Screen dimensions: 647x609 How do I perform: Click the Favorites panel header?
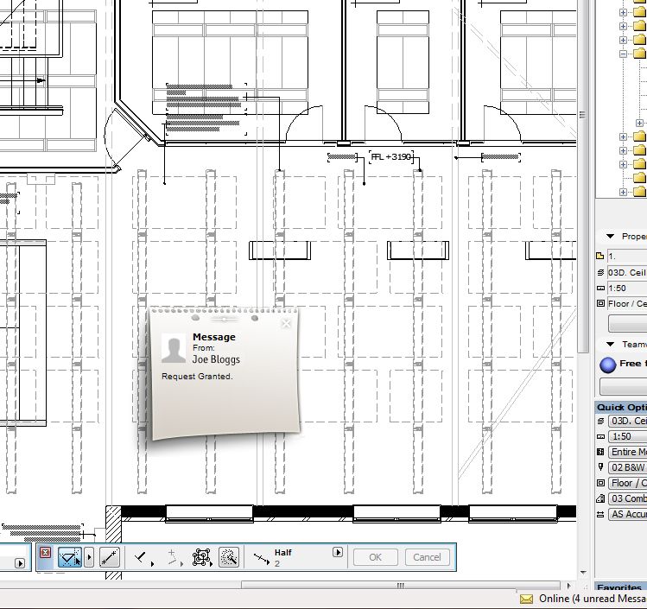620,588
